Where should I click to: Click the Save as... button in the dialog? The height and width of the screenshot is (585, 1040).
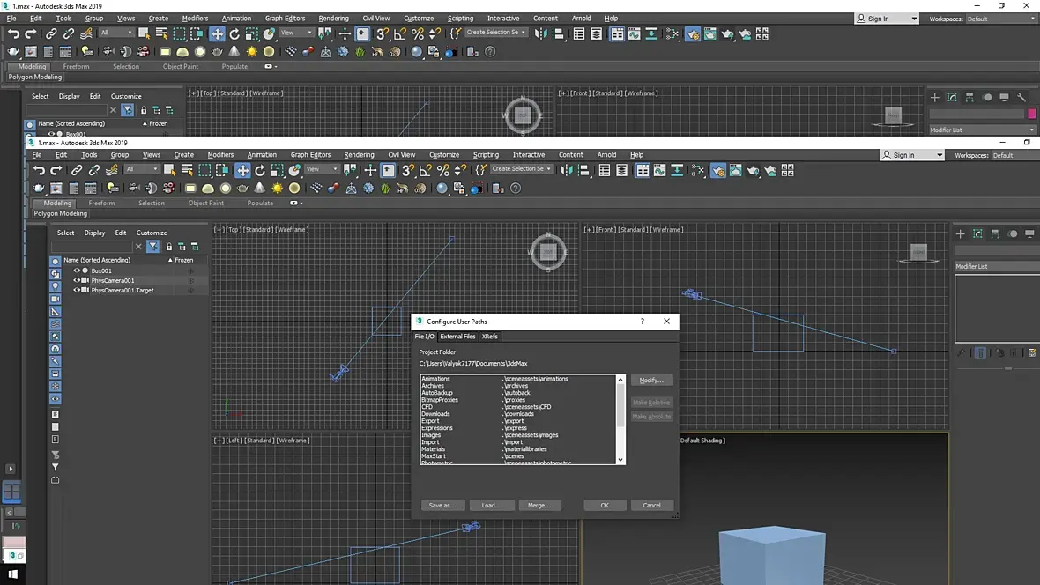click(442, 505)
